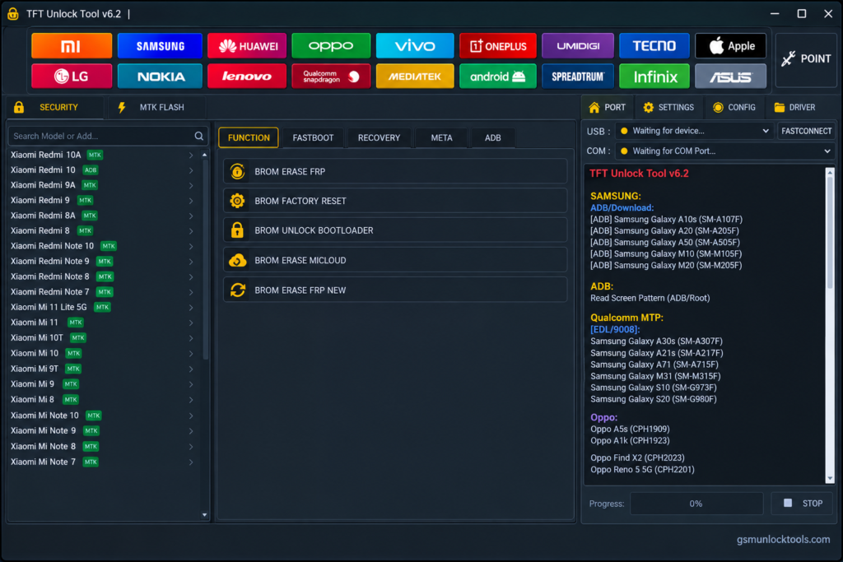This screenshot has height=562, width=843.
Task: Click the BROM Erase FRP timer icon
Action: click(237, 171)
